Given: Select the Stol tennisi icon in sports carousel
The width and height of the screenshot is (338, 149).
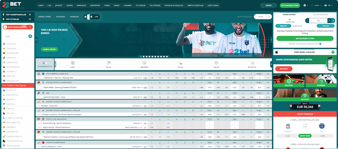Looking at the screenshot, I should coord(252,63).
